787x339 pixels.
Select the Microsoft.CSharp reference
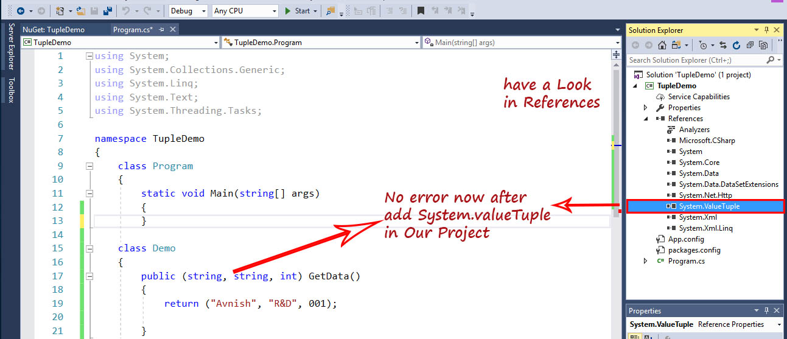pyautogui.click(x=707, y=141)
